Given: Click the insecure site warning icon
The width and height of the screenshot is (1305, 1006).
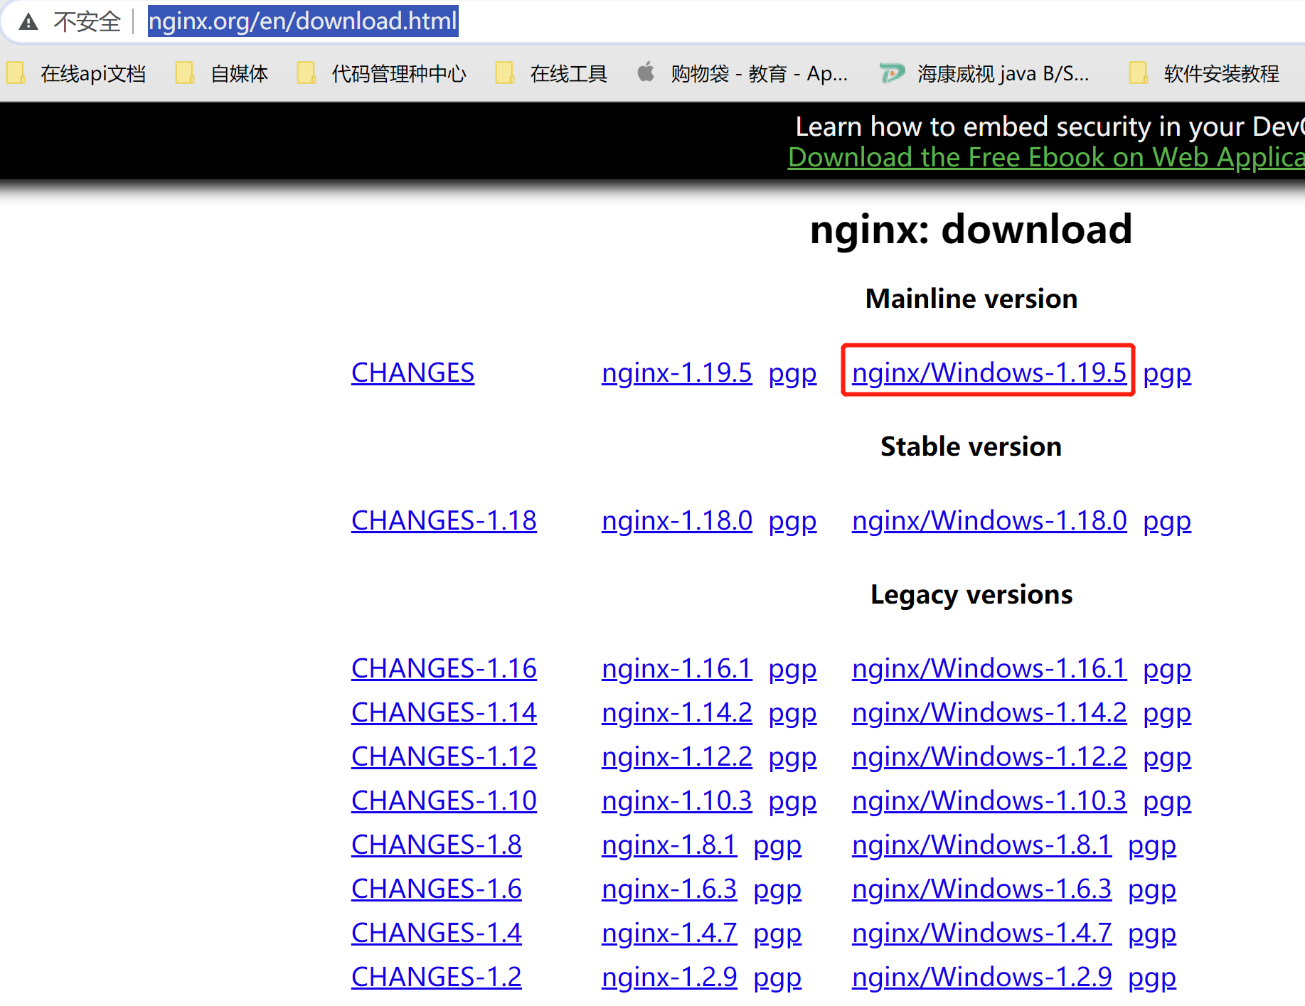Looking at the screenshot, I should 28,22.
